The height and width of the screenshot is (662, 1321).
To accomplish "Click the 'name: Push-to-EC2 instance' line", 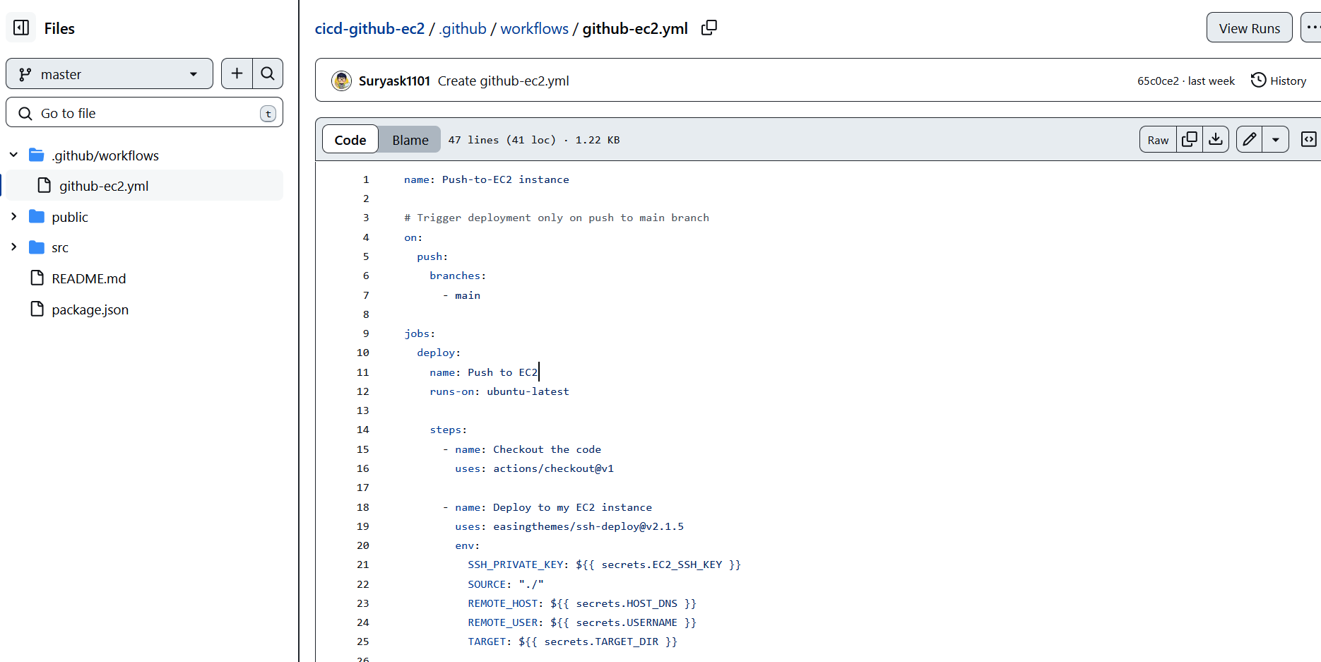I will coord(486,179).
